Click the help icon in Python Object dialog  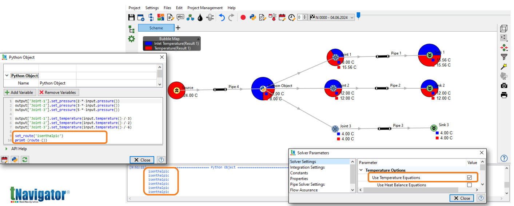click(x=161, y=160)
